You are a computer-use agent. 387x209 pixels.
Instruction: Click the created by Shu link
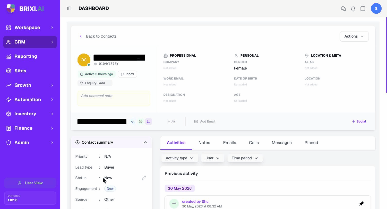click(195, 202)
